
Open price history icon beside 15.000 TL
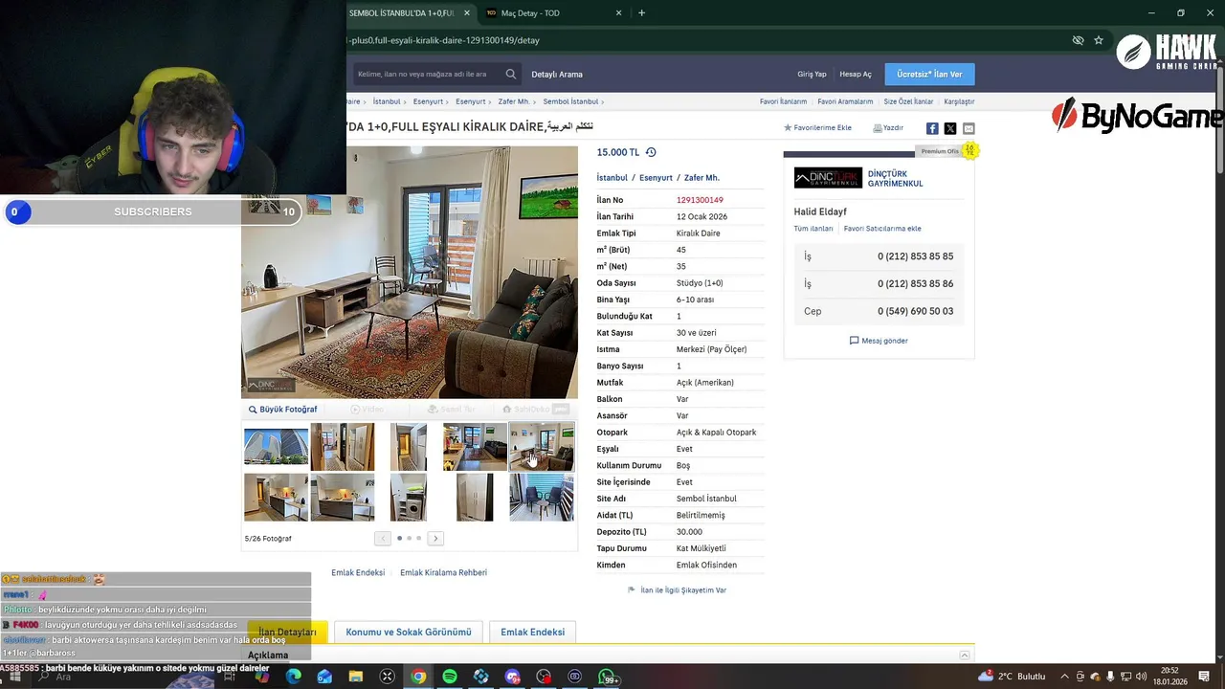pyautogui.click(x=651, y=152)
